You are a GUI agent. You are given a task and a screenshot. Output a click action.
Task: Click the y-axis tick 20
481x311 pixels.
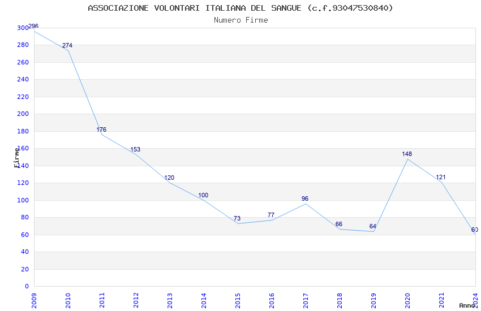pyautogui.click(x=24, y=269)
